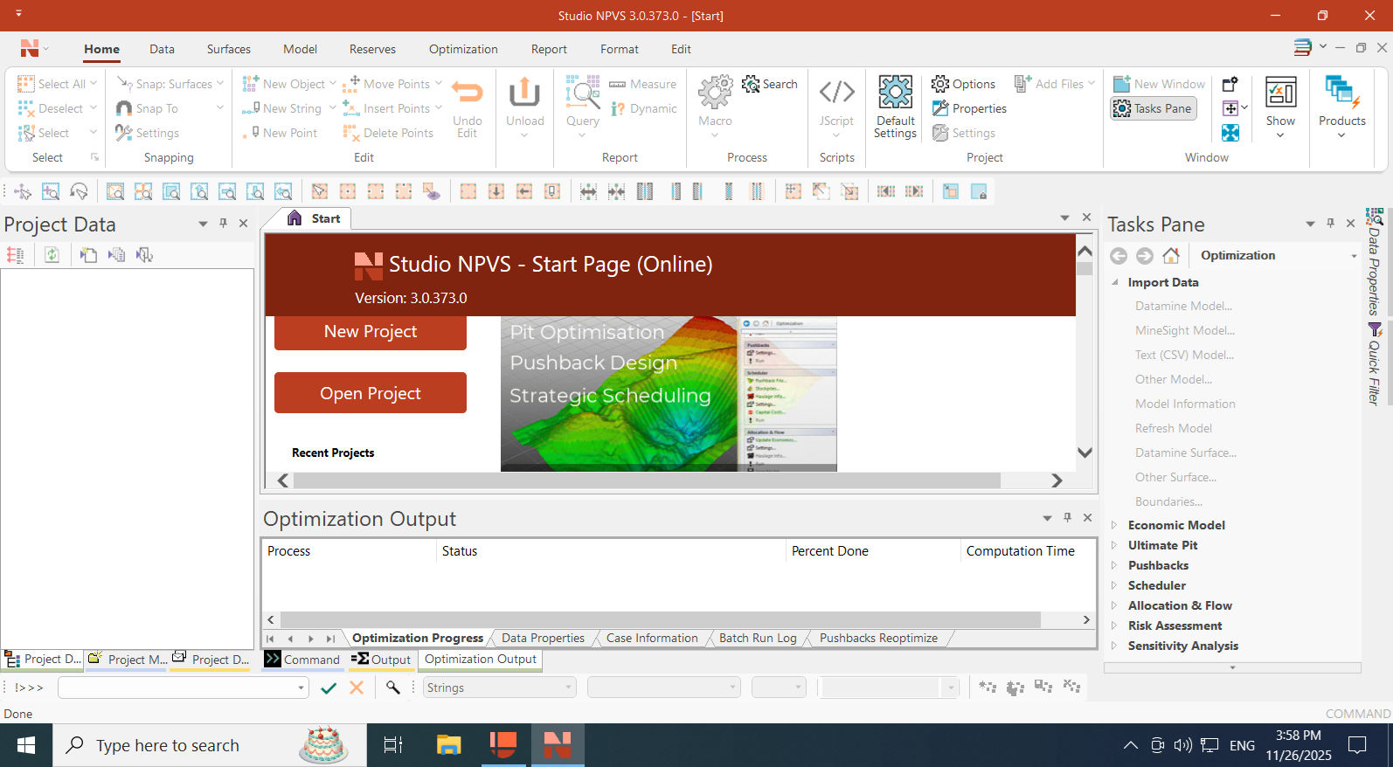Click the Unload icon in ribbon

coord(524,93)
